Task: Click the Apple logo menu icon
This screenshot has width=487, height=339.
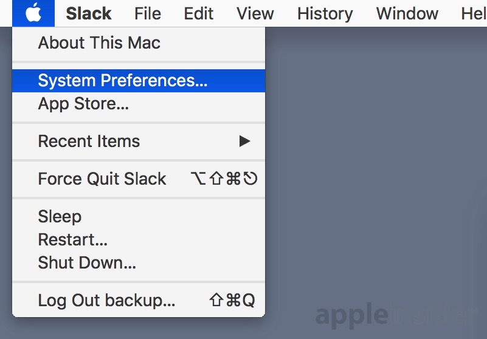Action: click(x=33, y=13)
